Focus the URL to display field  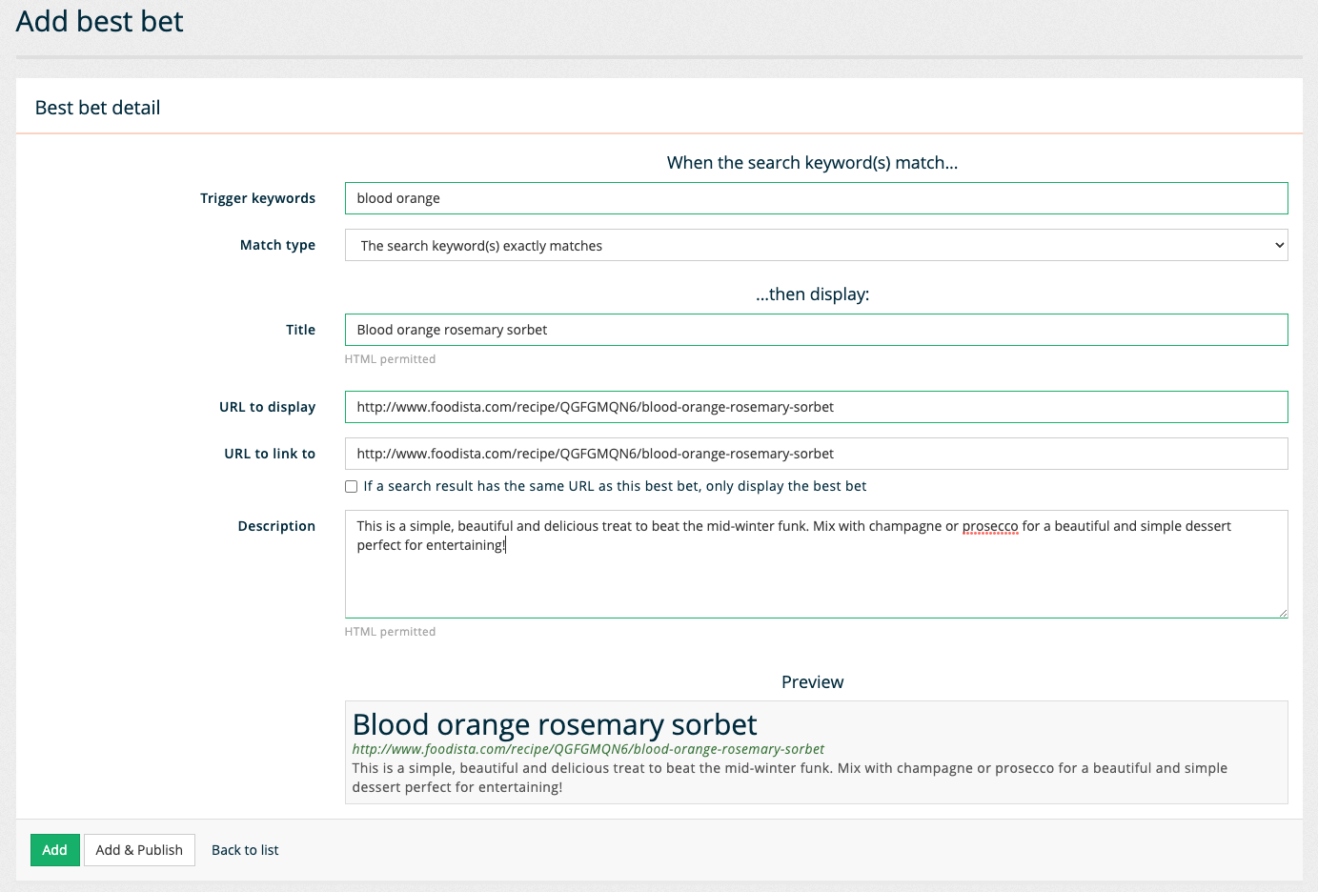coord(815,407)
